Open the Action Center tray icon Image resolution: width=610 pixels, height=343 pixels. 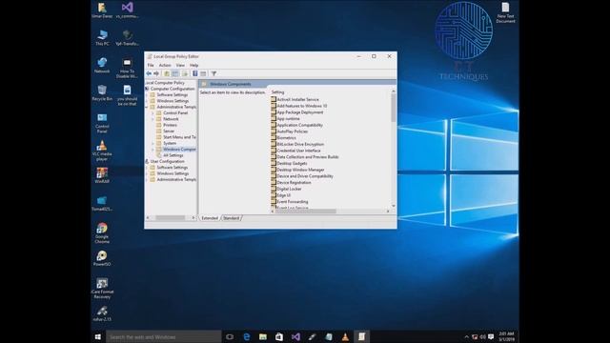click(491, 336)
